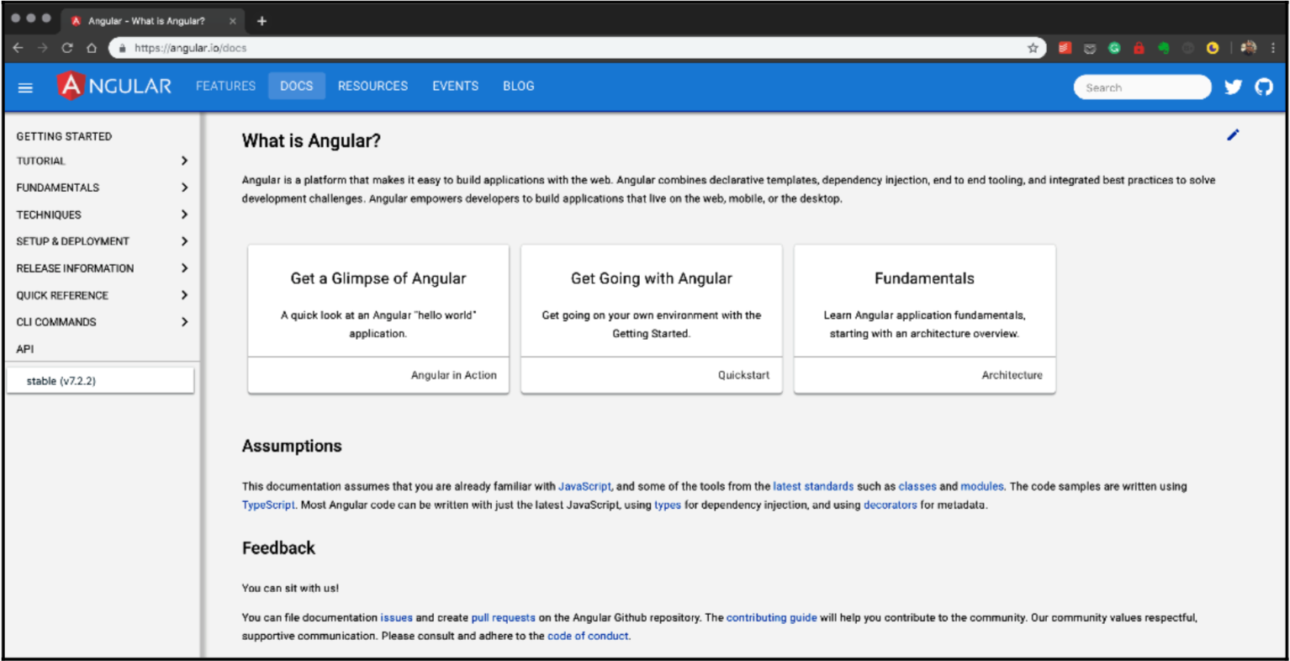Bookmark page with the star icon
Image resolution: width=1290 pixels, height=661 pixels.
click(1033, 48)
